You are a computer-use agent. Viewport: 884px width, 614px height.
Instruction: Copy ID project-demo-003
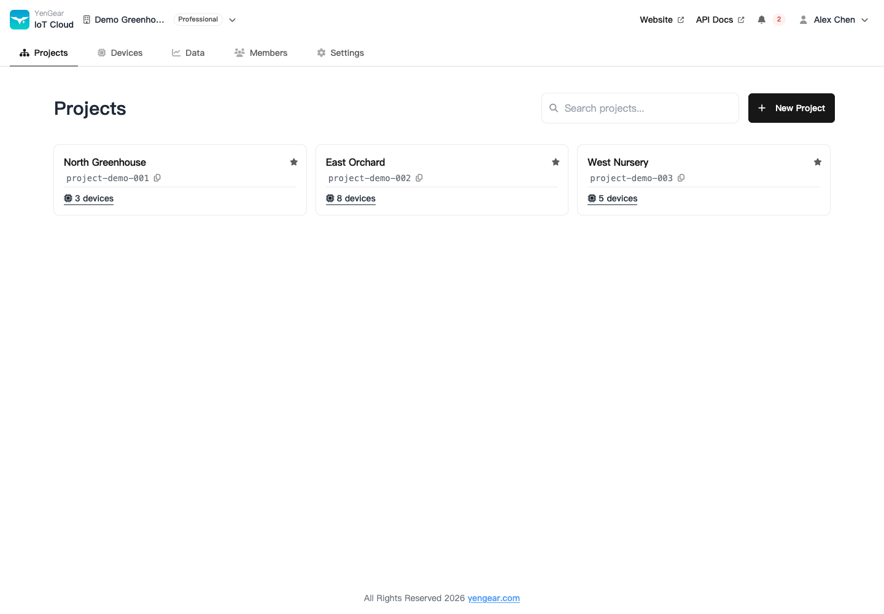681,178
